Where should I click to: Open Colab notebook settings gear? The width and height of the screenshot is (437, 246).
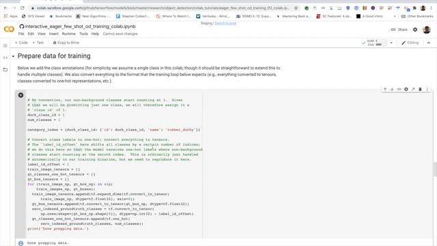click(415, 29)
